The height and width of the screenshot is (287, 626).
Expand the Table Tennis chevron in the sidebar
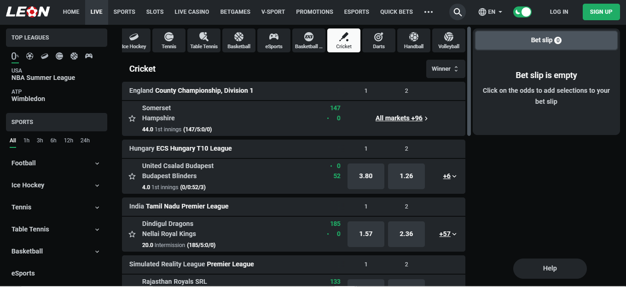click(x=97, y=230)
